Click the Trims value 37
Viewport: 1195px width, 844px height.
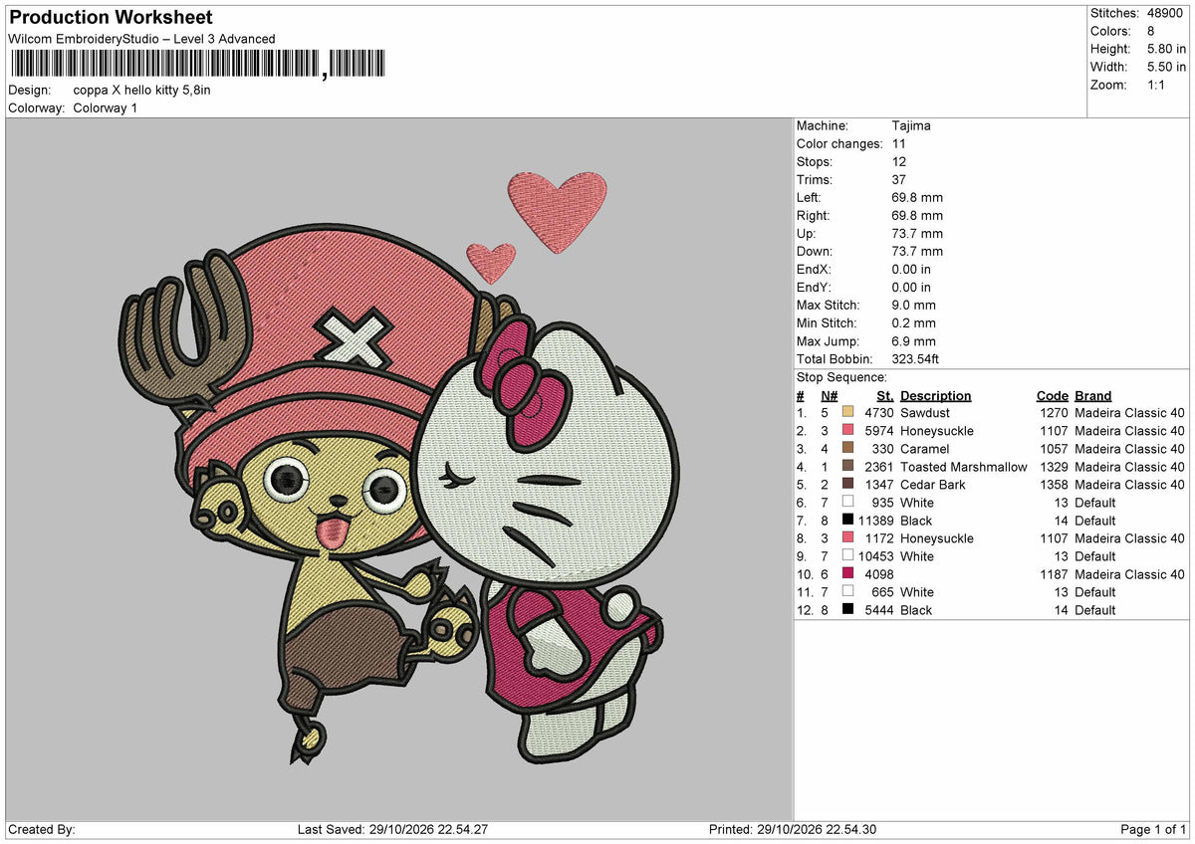[899, 179]
